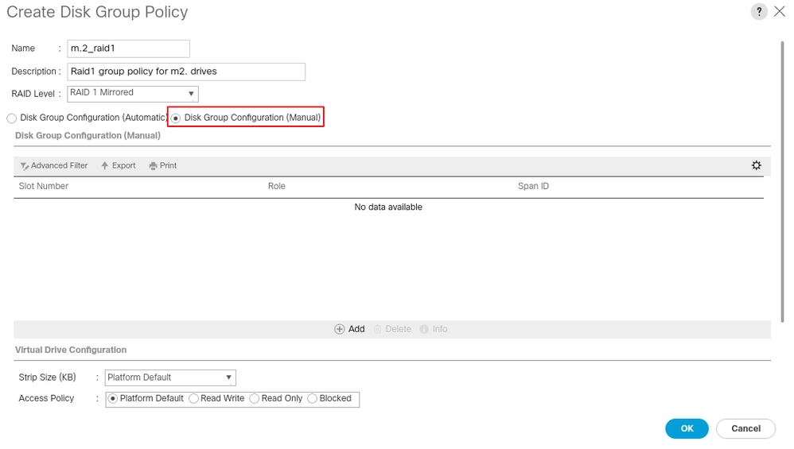
Task: Add a disk slot with the Add button
Action: click(x=349, y=329)
